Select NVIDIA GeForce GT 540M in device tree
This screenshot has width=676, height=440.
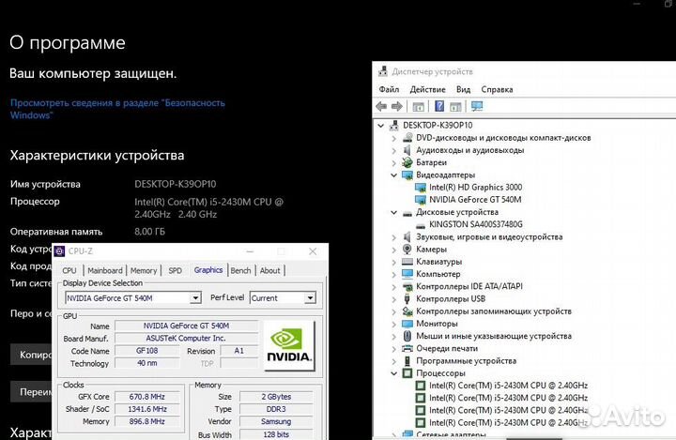(x=475, y=200)
